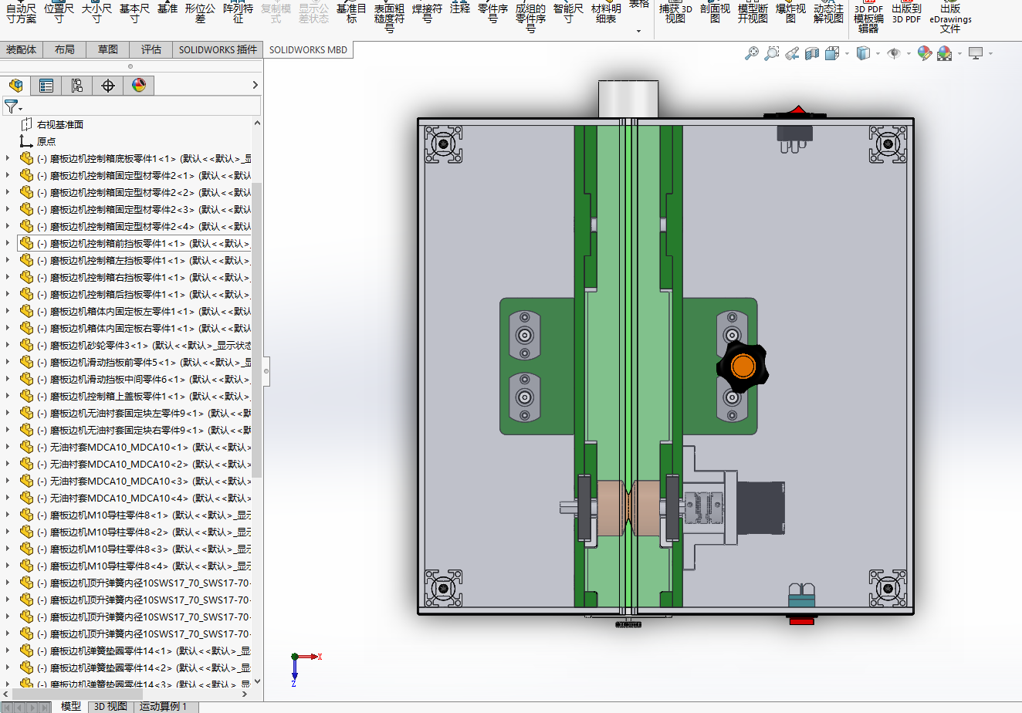Image resolution: width=1022 pixels, height=713 pixels.
Task: Click the Display Style icon
Action: [x=863, y=53]
